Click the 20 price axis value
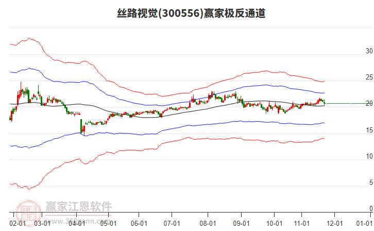This screenshot has width=374, height=231. click(369, 104)
